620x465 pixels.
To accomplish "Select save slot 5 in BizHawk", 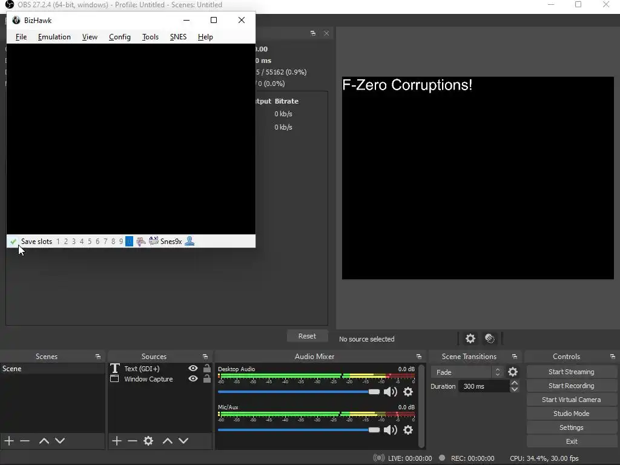I will 90,242.
